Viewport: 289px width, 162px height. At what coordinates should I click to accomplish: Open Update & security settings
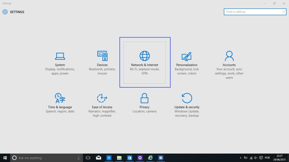click(x=187, y=103)
